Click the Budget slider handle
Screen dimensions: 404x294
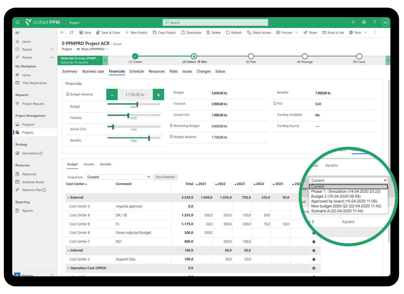(x=137, y=104)
